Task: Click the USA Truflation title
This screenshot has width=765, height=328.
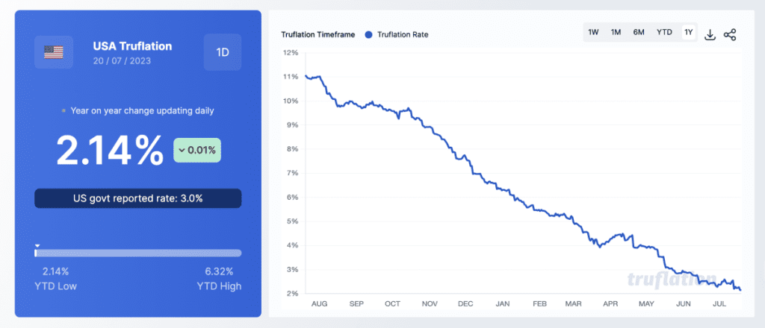Action: pos(132,46)
